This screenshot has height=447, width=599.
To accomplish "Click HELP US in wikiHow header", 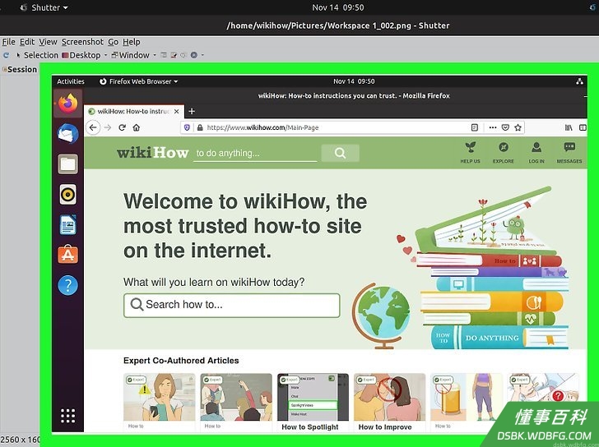I will (x=471, y=153).
